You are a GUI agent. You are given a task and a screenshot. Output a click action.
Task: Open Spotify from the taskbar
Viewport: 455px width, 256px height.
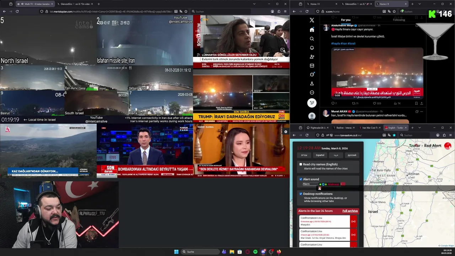[x=255, y=252]
